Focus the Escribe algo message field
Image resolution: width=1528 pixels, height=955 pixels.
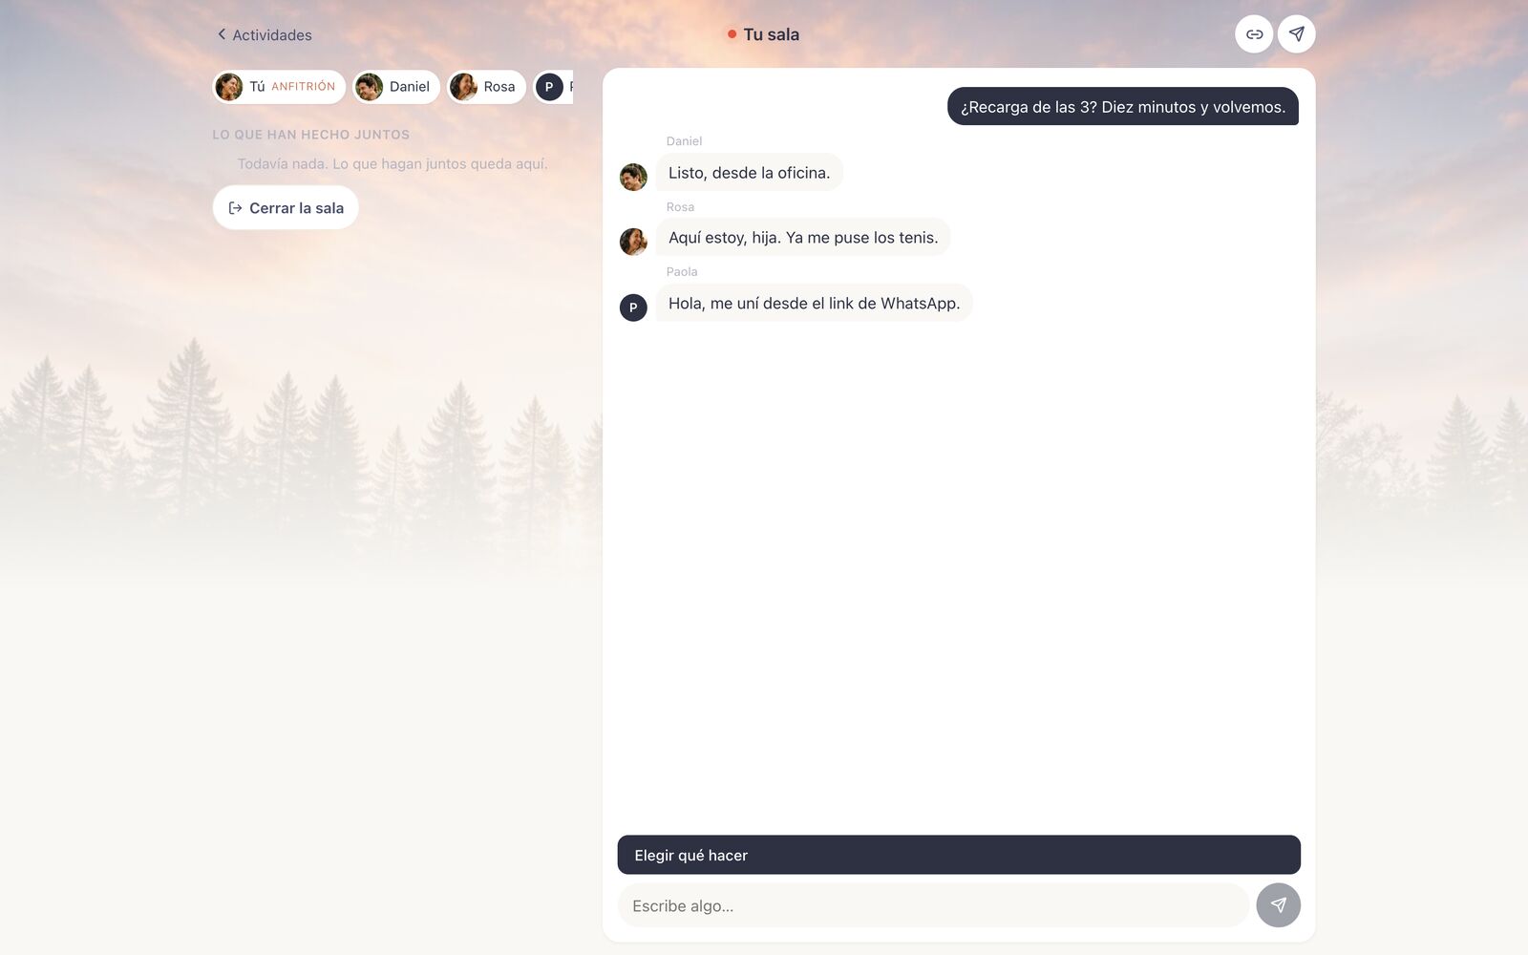click(x=933, y=905)
